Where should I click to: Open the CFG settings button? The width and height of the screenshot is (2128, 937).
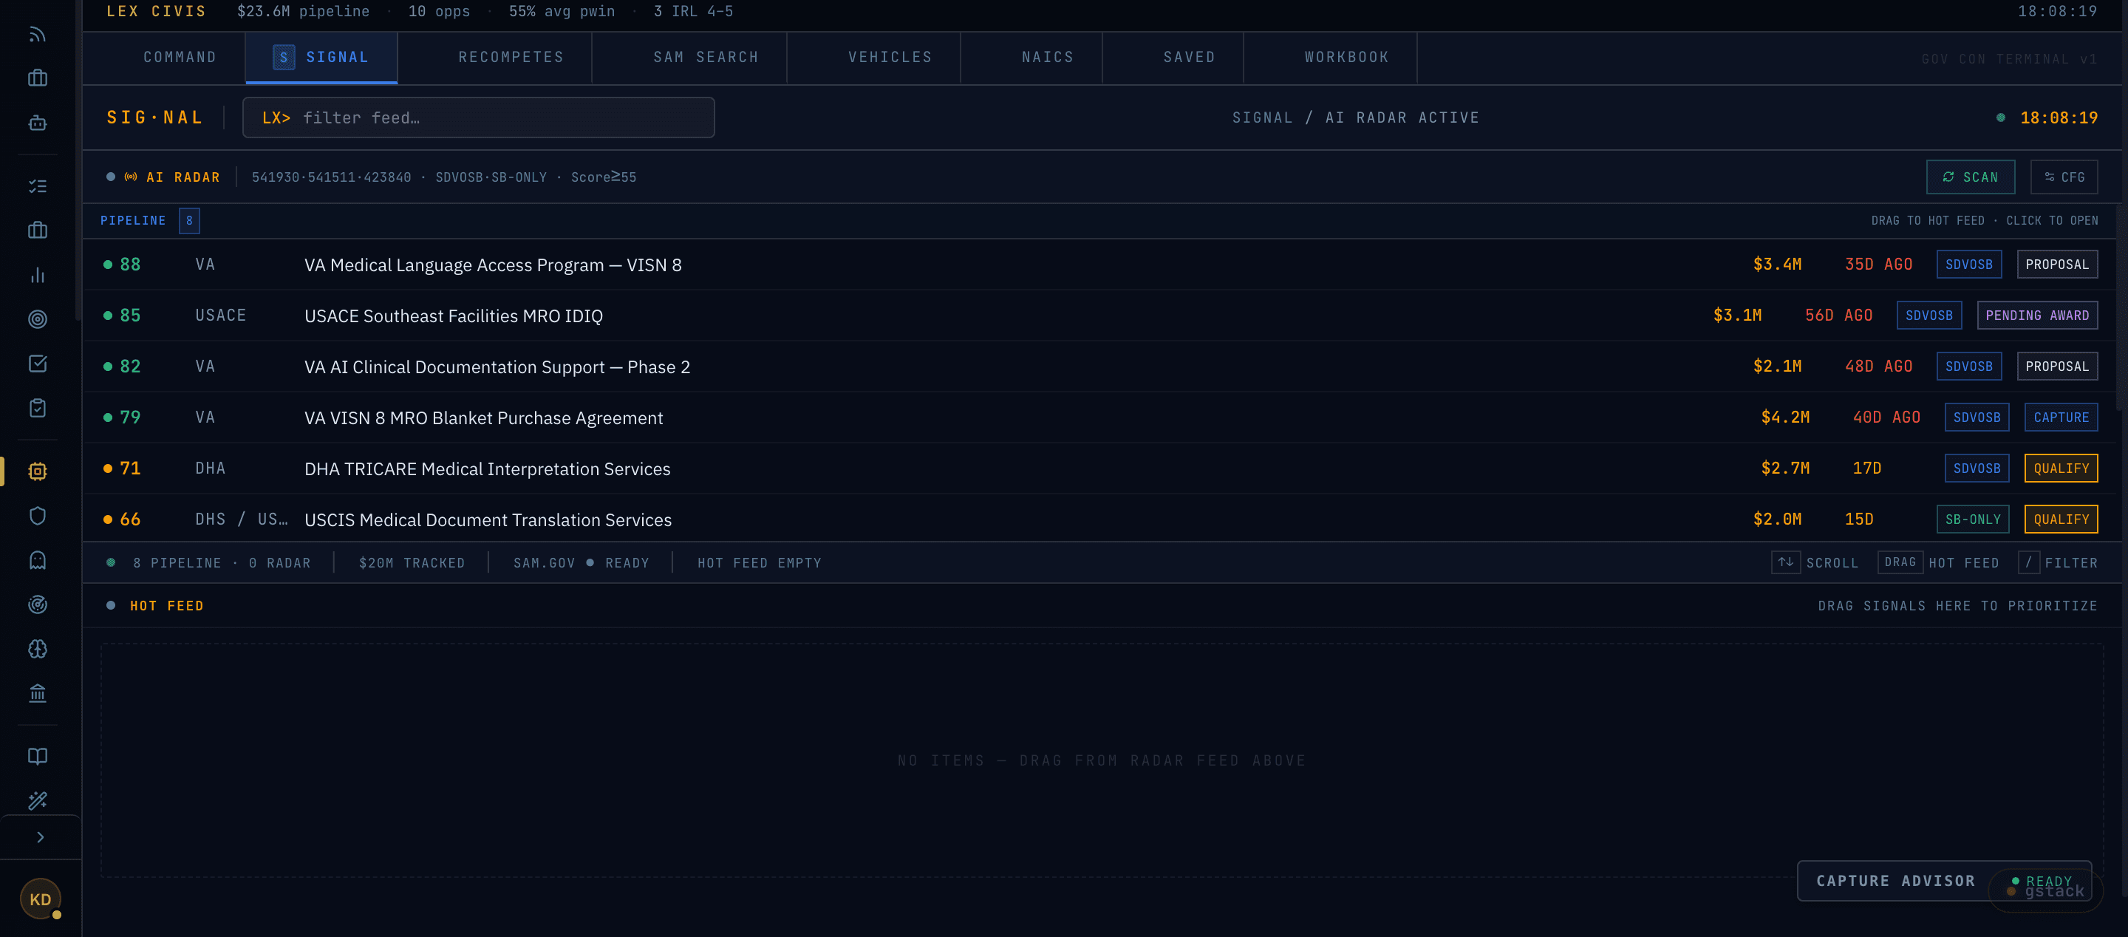[2064, 177]
